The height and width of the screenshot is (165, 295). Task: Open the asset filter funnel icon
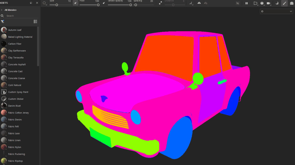pos(2,21)
